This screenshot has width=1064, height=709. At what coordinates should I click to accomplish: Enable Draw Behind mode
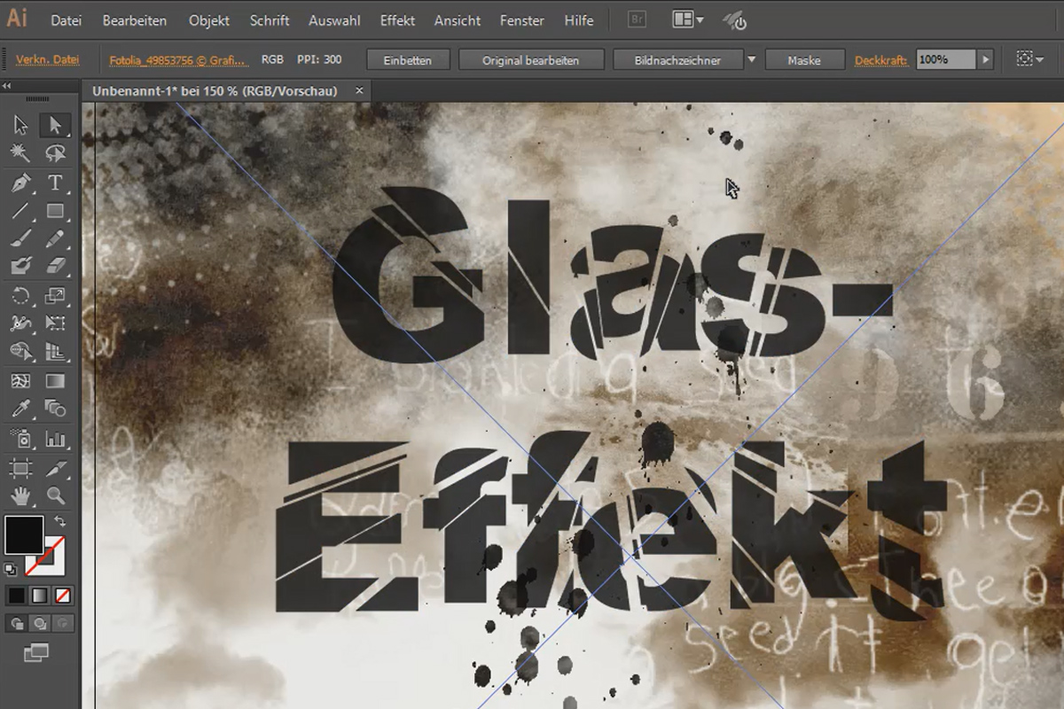click(x=39, y=624)
